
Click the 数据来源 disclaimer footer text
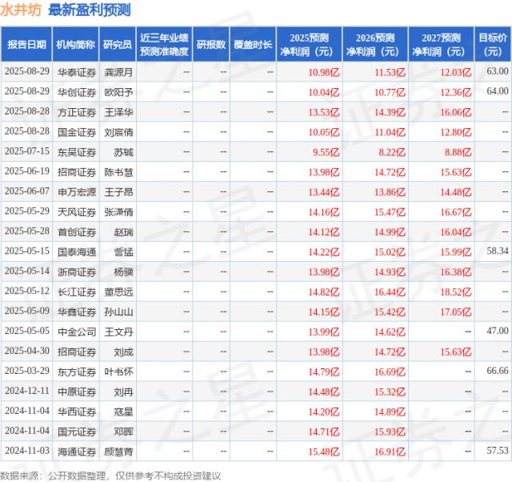(110, 476)
